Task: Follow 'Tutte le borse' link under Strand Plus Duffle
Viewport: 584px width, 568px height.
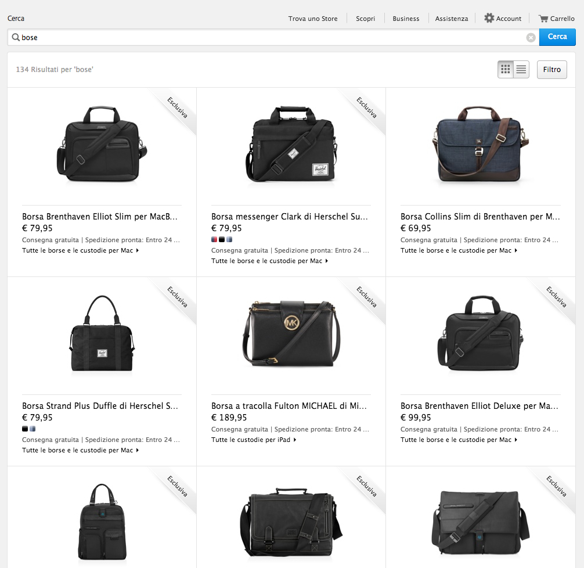Action: (81, 450)
